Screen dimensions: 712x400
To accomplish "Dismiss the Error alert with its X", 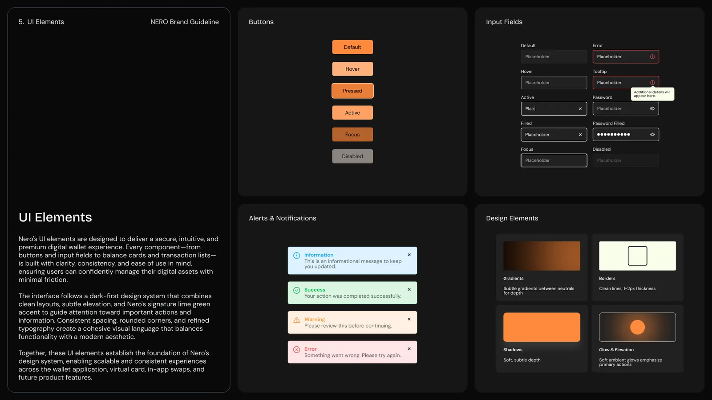I will pos(409,349).
